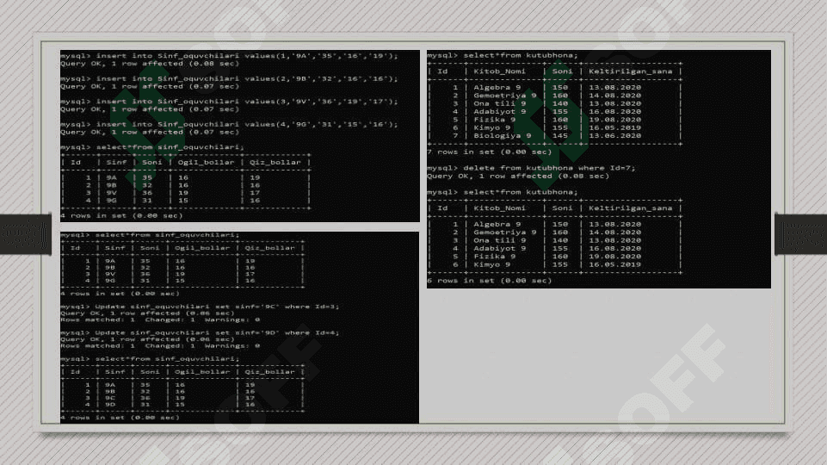This screenshot has height=465, width=827.
Task: Click '4 rows in set' line at terminal bottom
Action: tap(120, 418)
